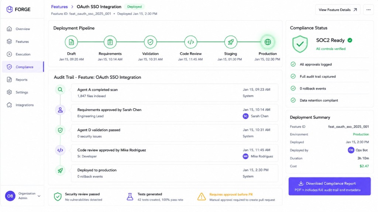The height and width of the screenshot is (212, 378).
Task: Click the 0 rollback events check mark
Action: pos(293,88)
